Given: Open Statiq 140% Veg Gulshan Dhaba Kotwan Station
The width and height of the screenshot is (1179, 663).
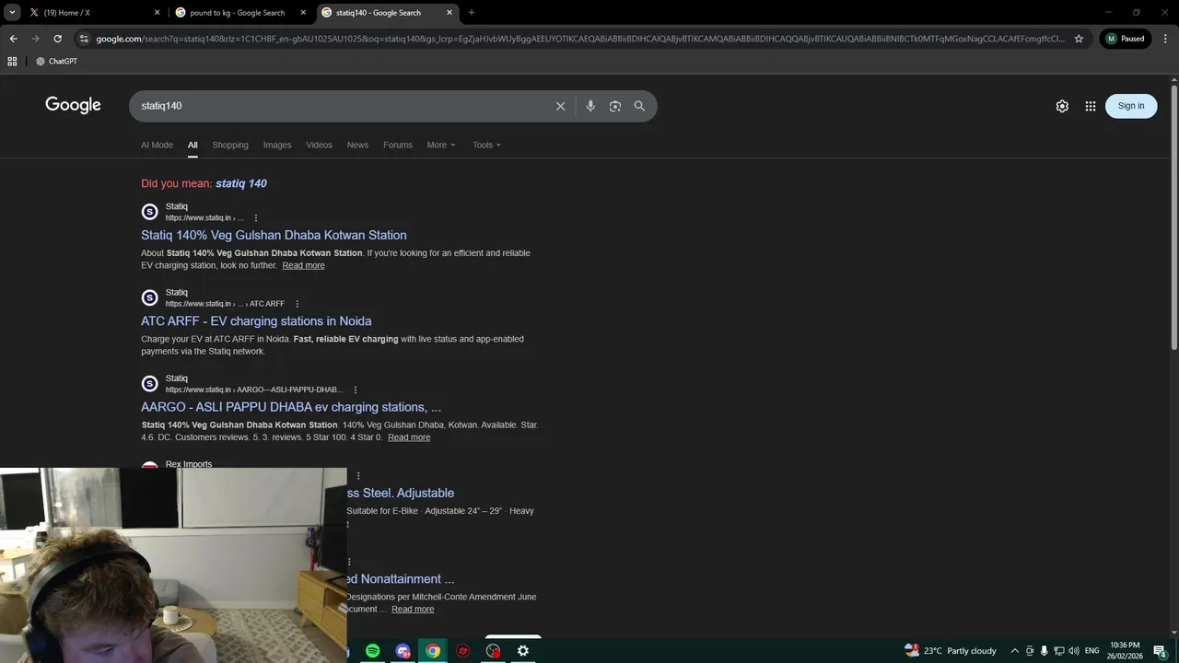Looking at the screenshot, I should [x=274, y=235].
